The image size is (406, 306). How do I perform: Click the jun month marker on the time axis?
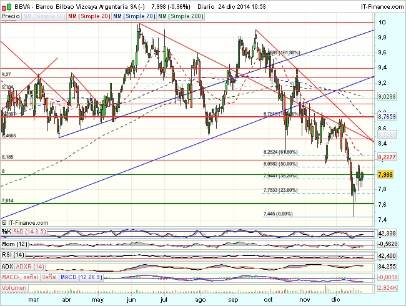(x=131, y=300)
